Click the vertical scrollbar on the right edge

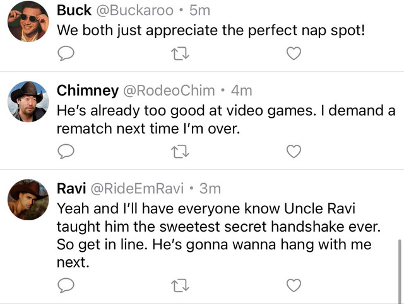click(x=400, y=271)
